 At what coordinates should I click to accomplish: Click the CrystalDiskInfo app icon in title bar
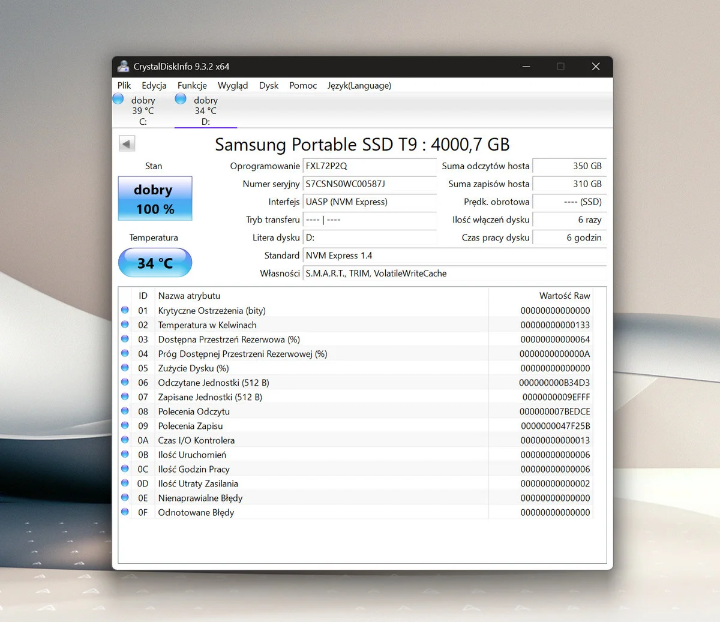[123, 67]
